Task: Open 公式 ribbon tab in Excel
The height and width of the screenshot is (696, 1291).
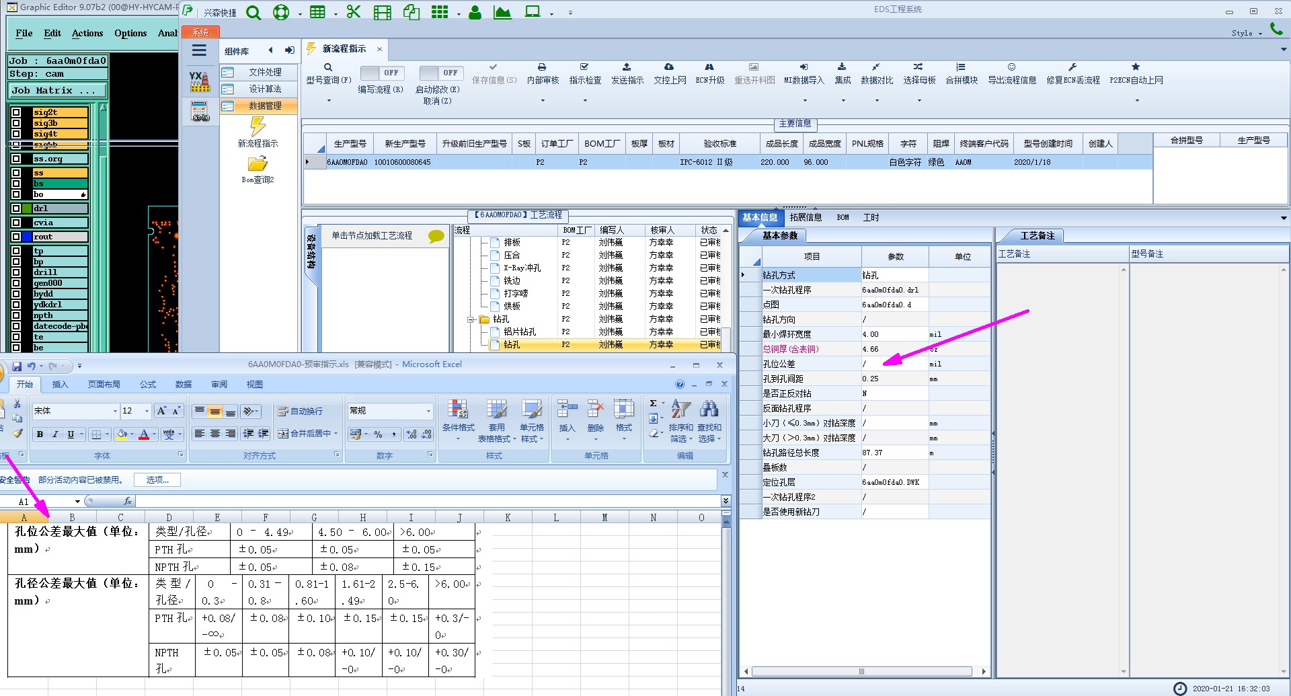Action: (x=148, y=385)
